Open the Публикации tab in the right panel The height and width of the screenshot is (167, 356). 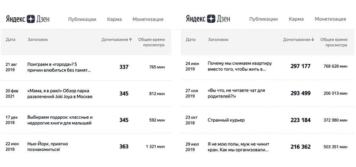click(263, 19)
